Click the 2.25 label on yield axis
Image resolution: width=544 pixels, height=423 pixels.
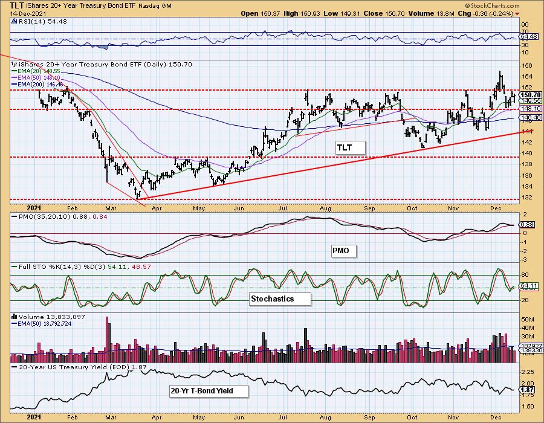(x=527, y=372)
